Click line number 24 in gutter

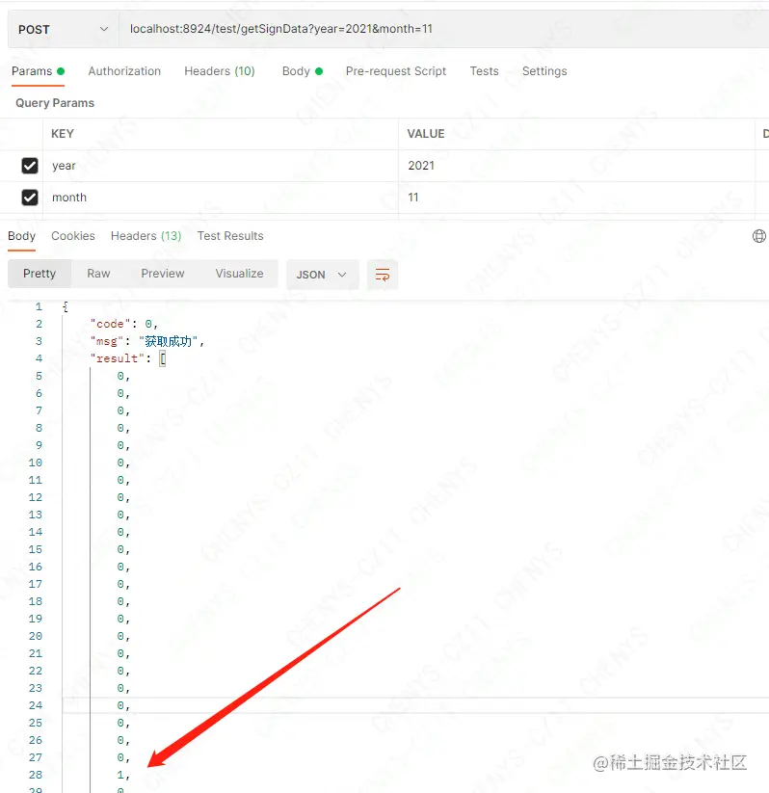(x=36, y=705)
